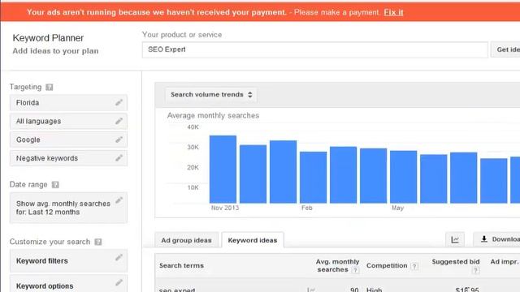Open the Keyword filters setting

(x=68, y=261)
